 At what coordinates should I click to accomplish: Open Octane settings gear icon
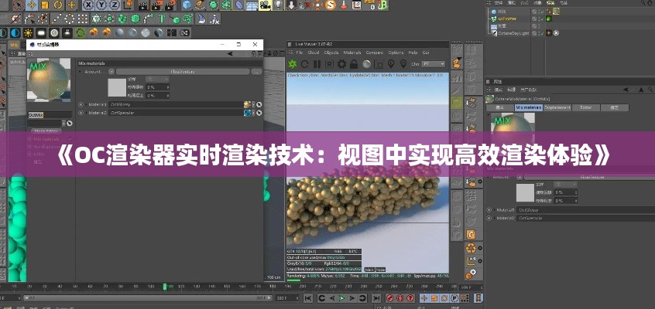click(341, 64)
